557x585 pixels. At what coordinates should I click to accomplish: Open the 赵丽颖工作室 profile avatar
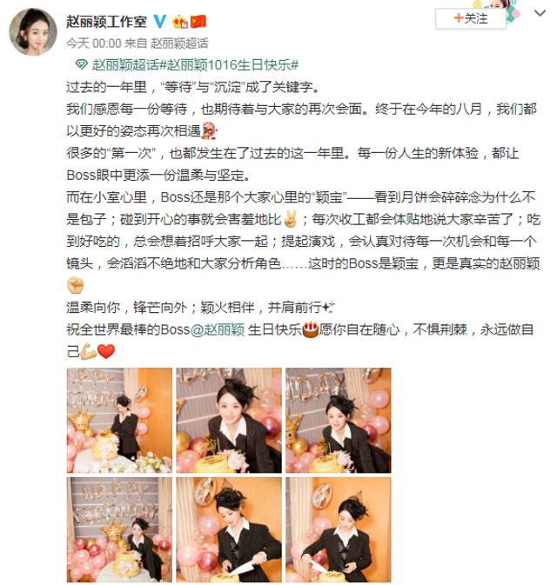33,31
